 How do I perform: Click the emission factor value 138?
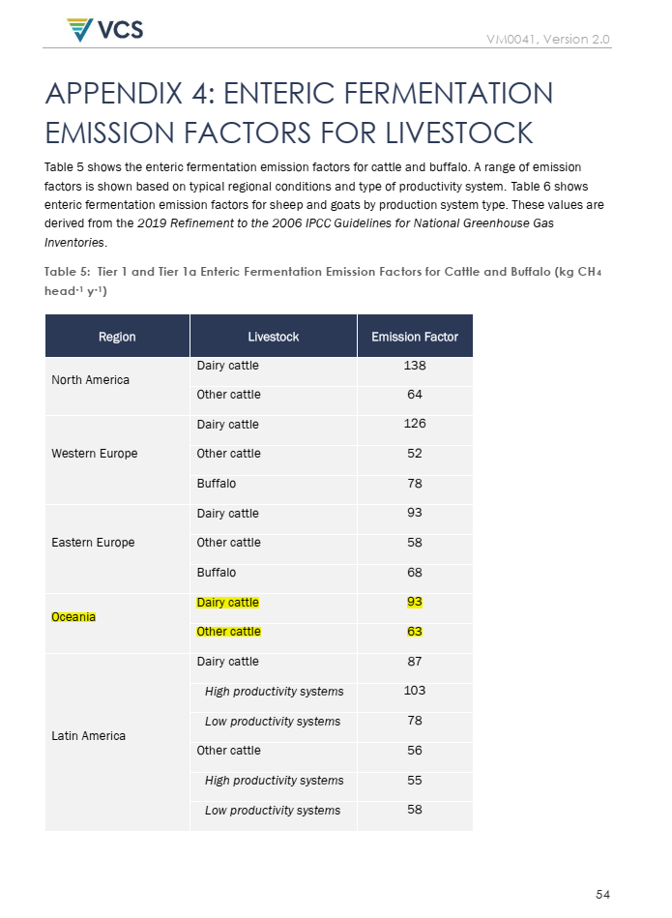point(415,366)
